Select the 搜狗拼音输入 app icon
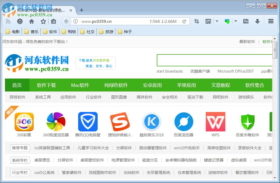 click(120, 121)
